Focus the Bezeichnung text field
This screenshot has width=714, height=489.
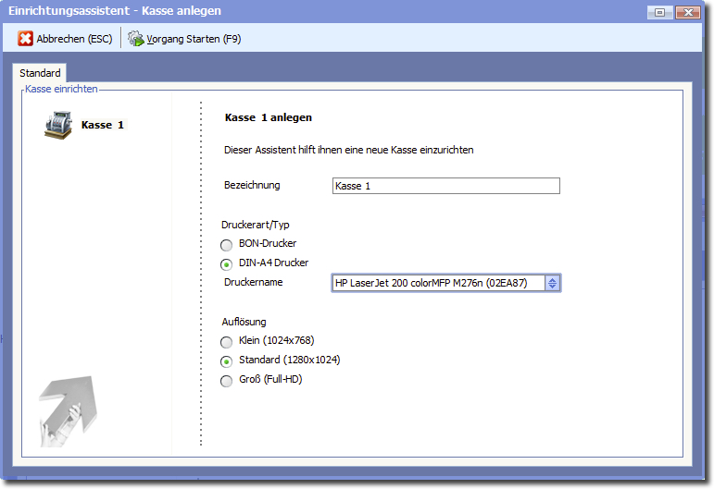[x=445, y=186]
